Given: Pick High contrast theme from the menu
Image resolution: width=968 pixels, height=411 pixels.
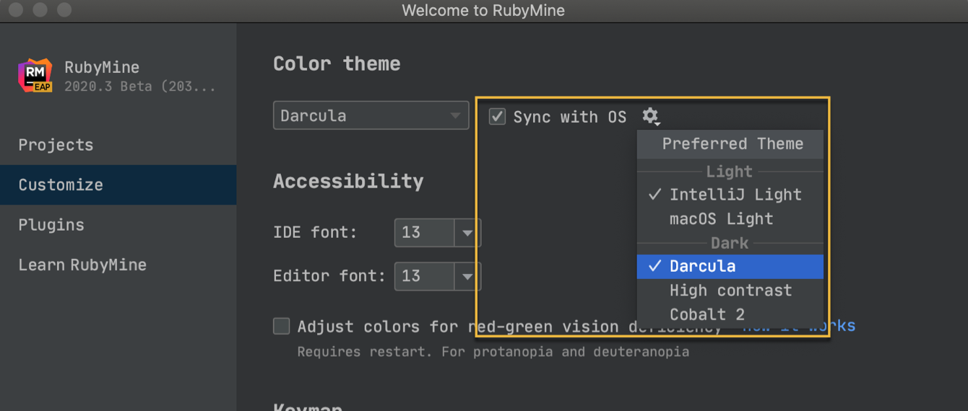Looking at the screenshot, I should 730,291.
